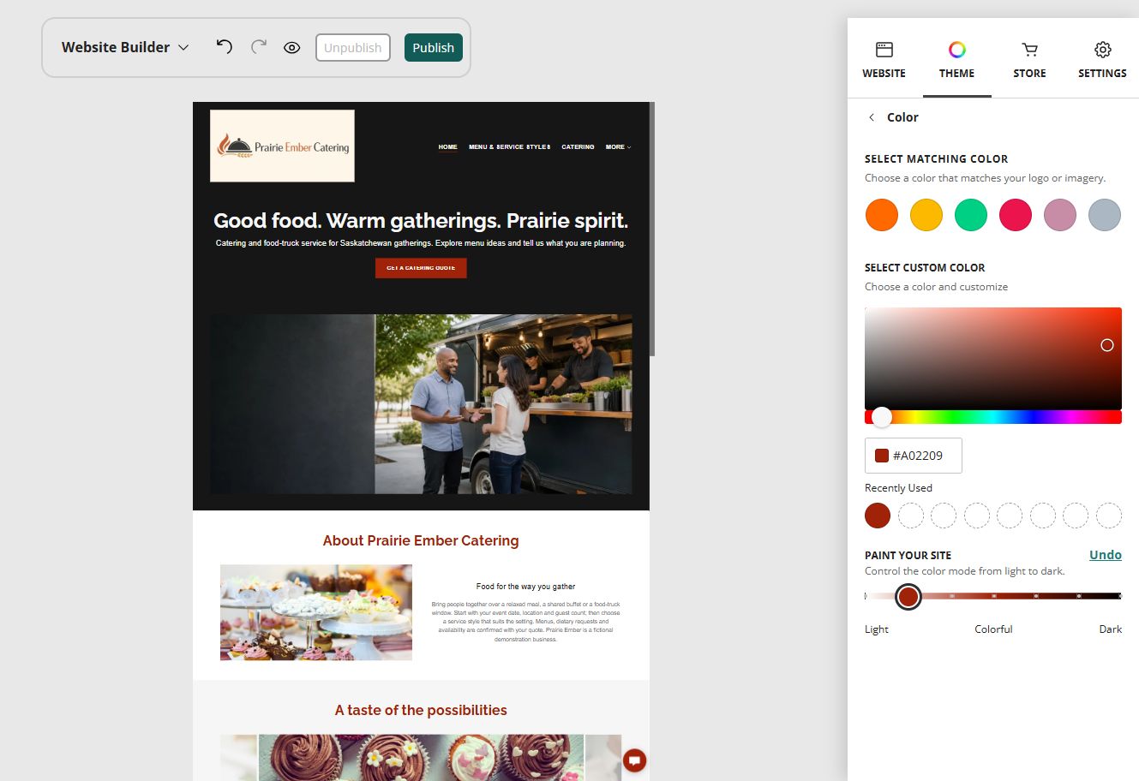The width and height of the screenshot is (1139, 781).
Task: Click the hero subtitle about Saskatchewan gatherings
Action: 421,243
